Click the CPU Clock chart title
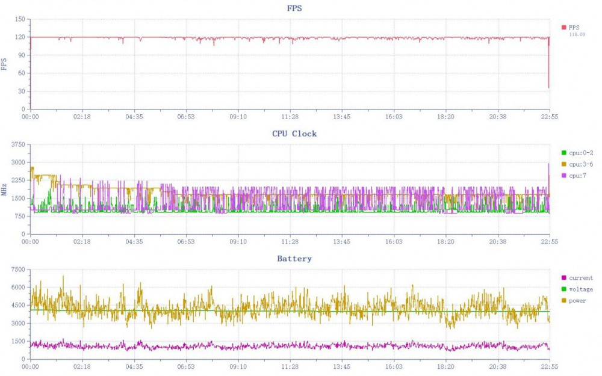Viewport: 602px width, 376px height. point(294,134)
